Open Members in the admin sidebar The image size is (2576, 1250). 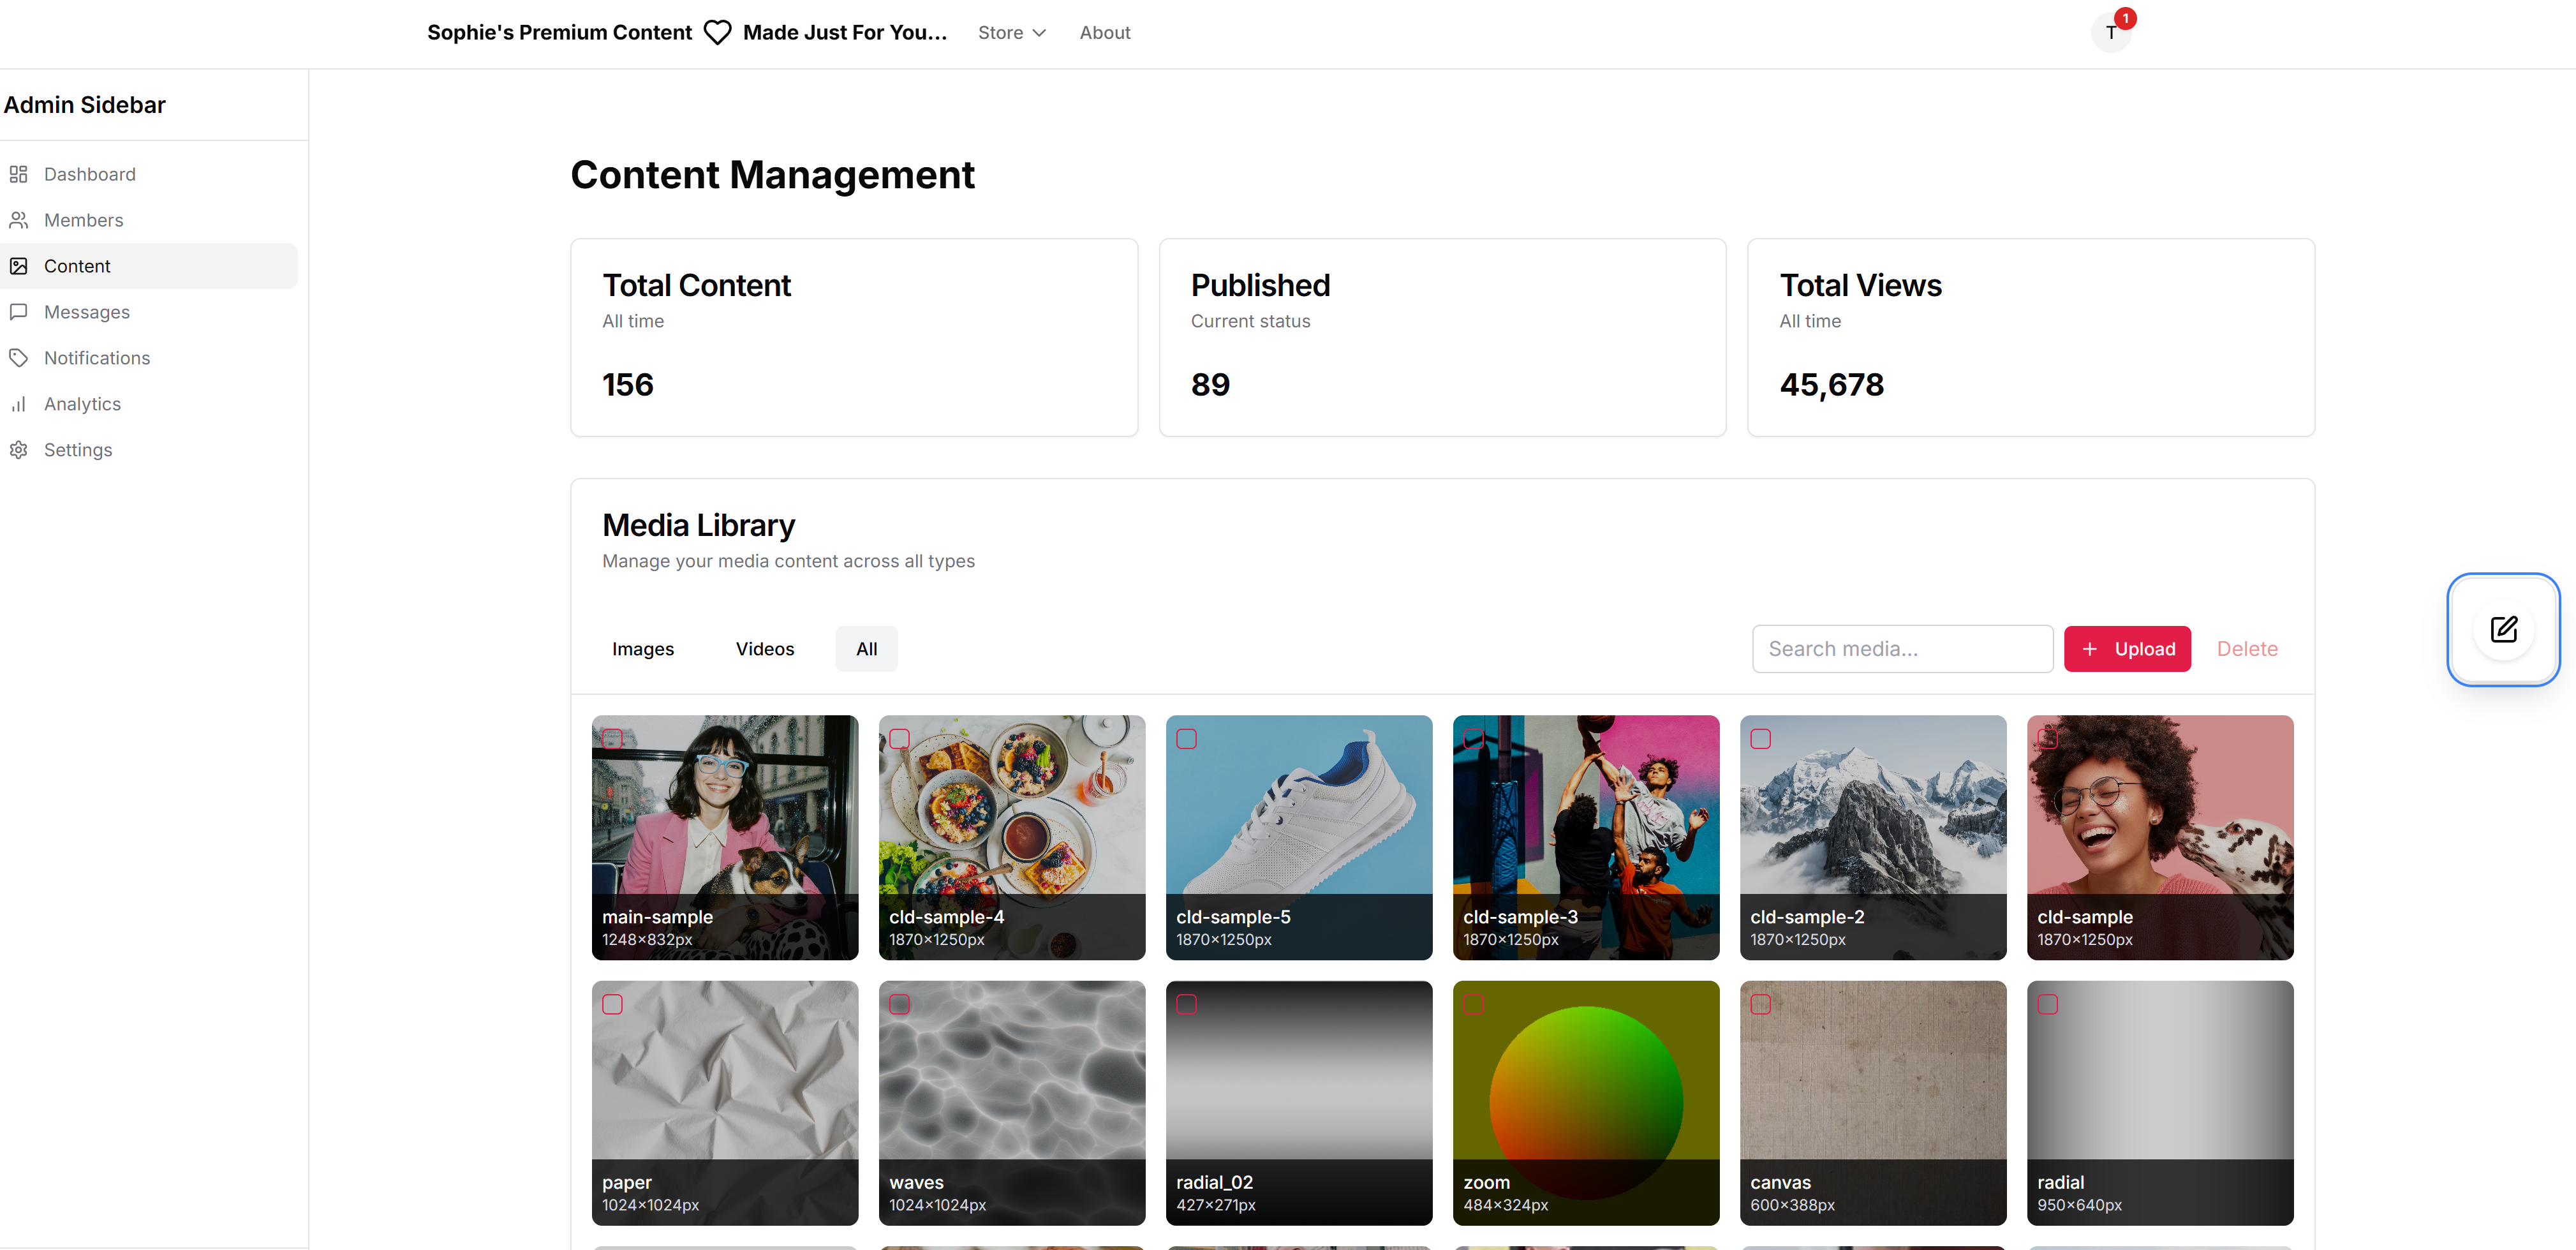click(148, 220)
